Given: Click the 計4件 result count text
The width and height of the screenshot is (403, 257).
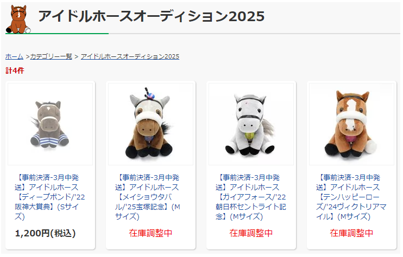Looking at the screenshot, I should [15, 70].
